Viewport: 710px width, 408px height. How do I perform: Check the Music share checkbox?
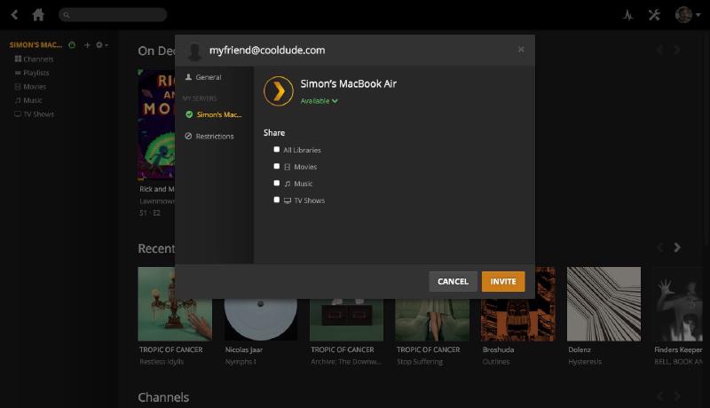(277, 183)
